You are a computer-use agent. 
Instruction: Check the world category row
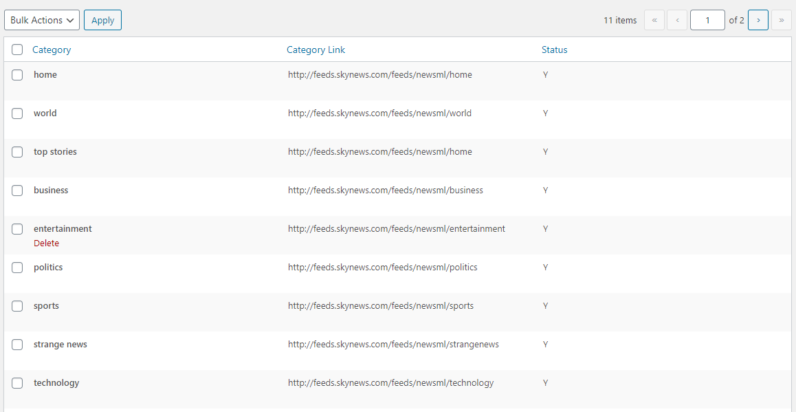(17, 113)
